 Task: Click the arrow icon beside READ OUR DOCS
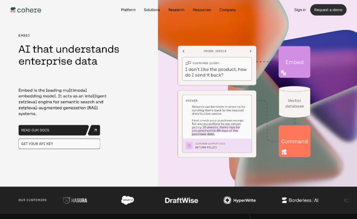(95, 130)
